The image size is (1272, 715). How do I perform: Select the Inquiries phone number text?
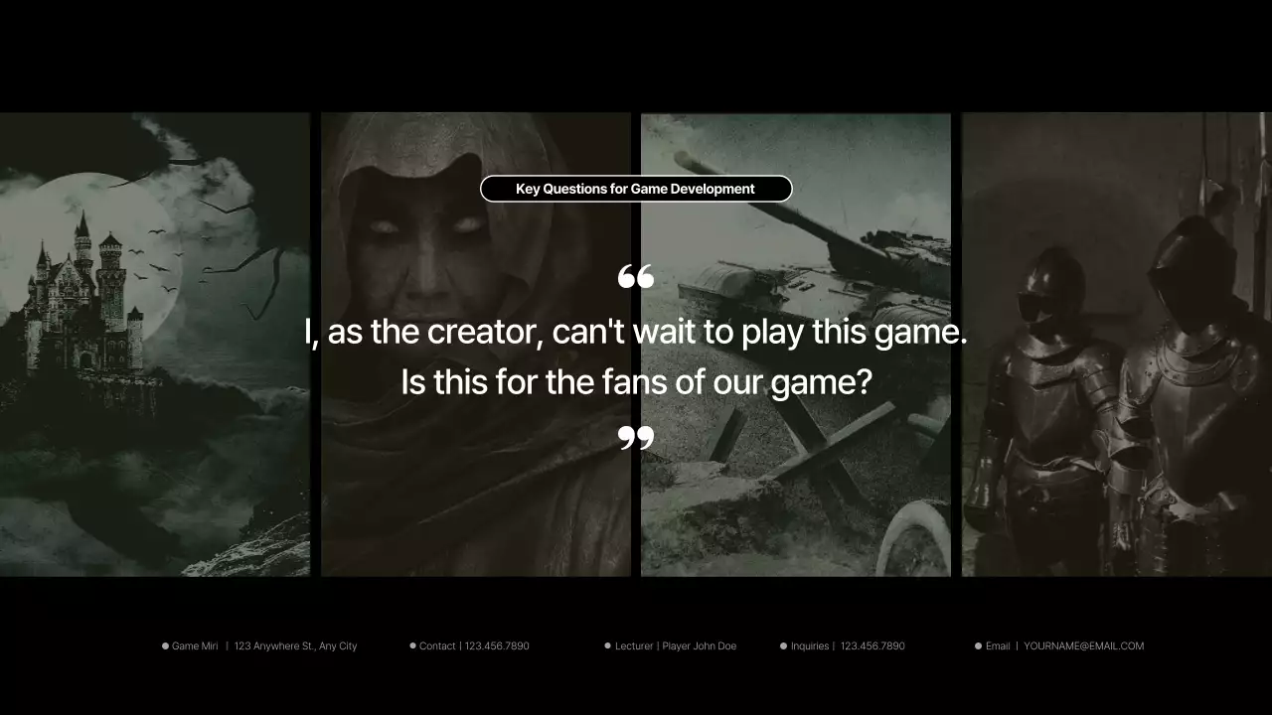(x=872, y=645)
